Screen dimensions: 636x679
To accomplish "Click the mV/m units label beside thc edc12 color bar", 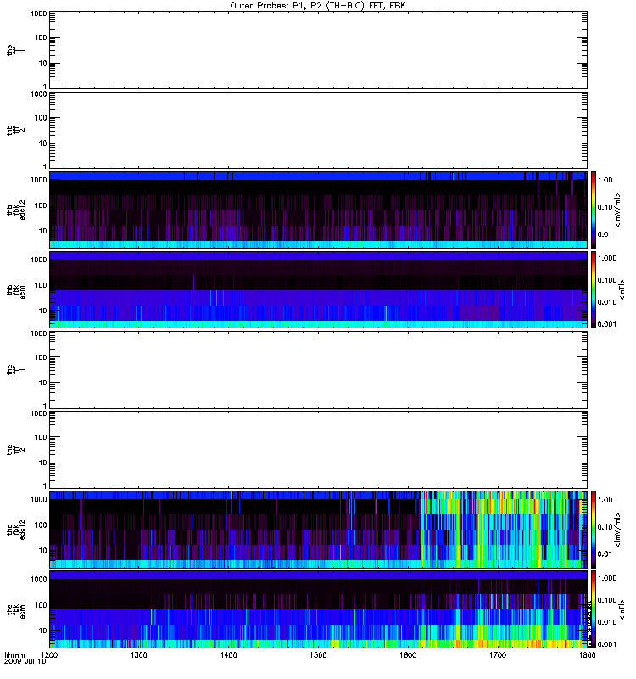I will (x=618, y=530).
